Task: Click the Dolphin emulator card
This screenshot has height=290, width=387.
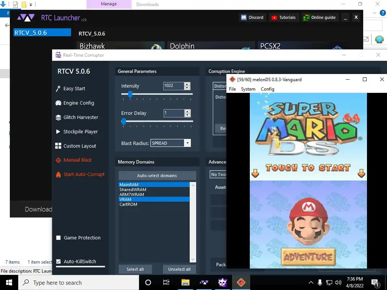Action: [x=211, y=46]
